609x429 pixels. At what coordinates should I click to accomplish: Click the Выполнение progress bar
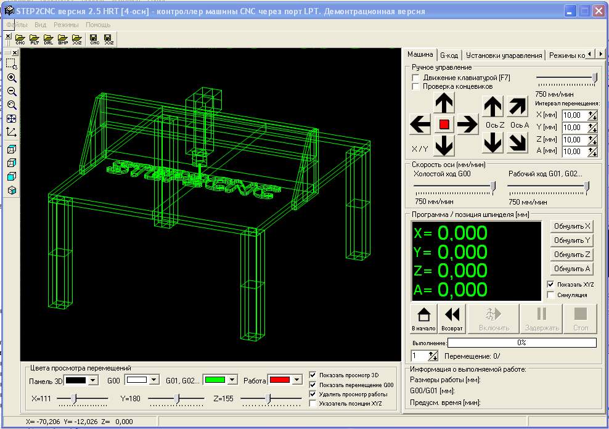pyautogui.click(x=522, y=343)
